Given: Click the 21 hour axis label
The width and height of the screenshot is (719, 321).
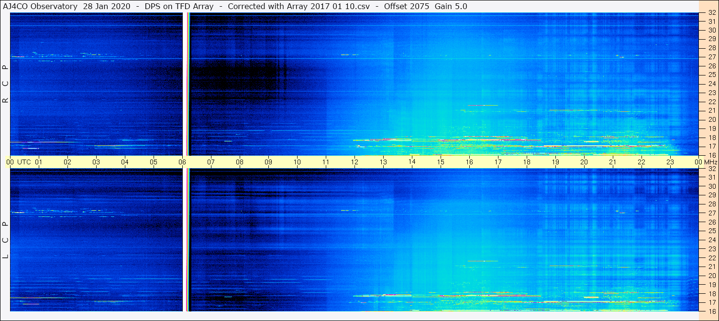Looking at the screenshot, I should pyautogui.click(x=613, y=162).
